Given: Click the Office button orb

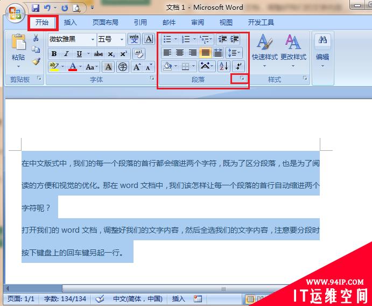Looking at the screenshot, I should tap(15, 12).
